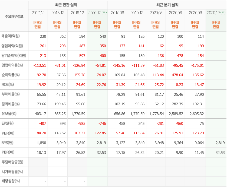Click sales value 230
Image resolution: width=227 pixels, height=187 pixels.
point(43,36)
